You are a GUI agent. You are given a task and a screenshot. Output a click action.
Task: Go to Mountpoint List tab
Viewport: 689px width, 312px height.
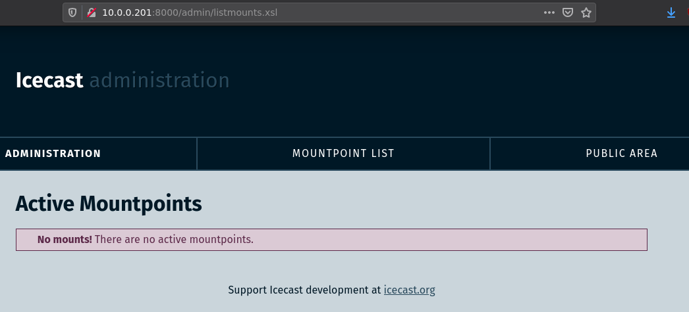[x=343, y=153]
